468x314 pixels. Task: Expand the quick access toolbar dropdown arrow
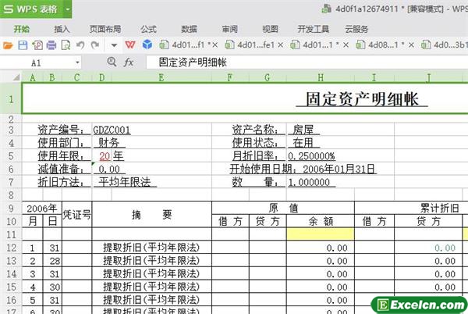(113, 45)
